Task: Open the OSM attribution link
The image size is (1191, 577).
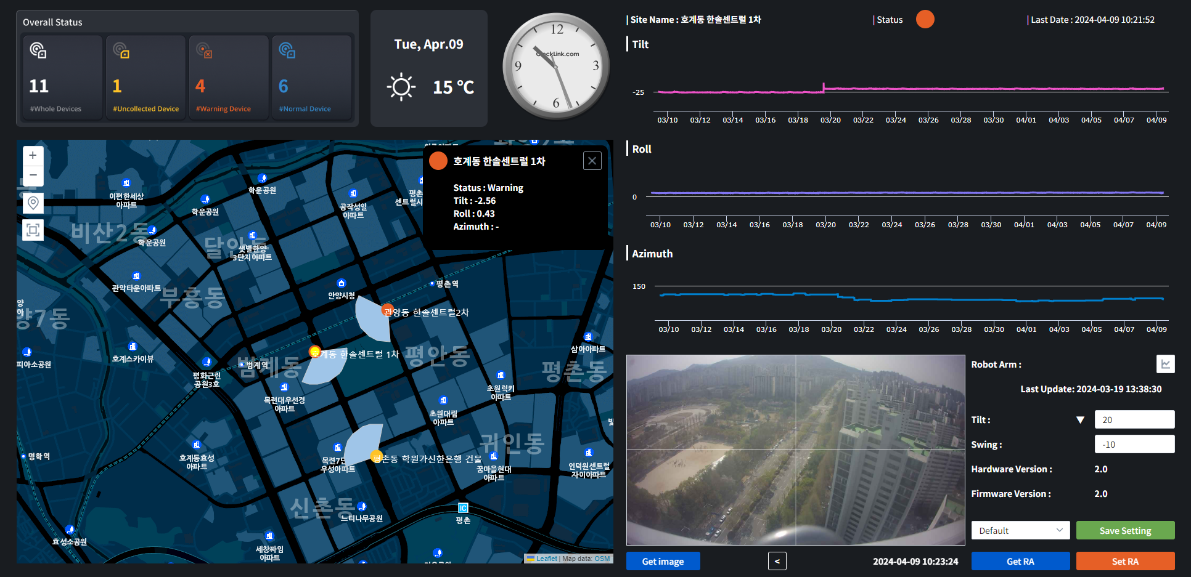Action: coord(602,559)
